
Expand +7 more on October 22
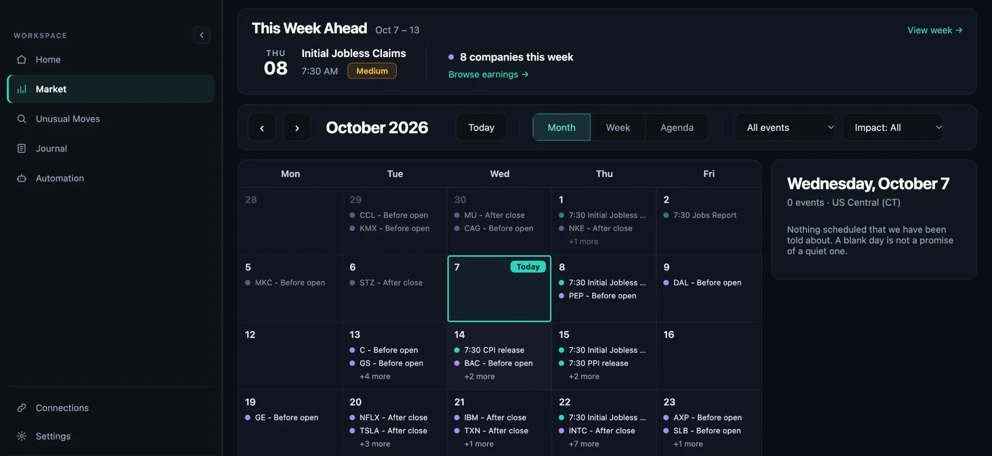click(584, 444)
